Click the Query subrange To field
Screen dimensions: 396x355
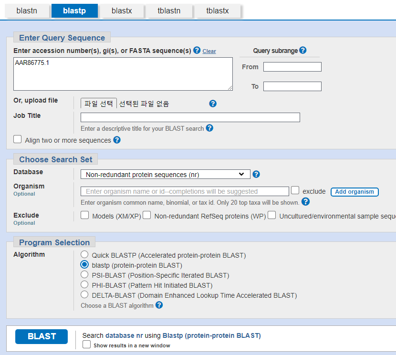(292, 86)
